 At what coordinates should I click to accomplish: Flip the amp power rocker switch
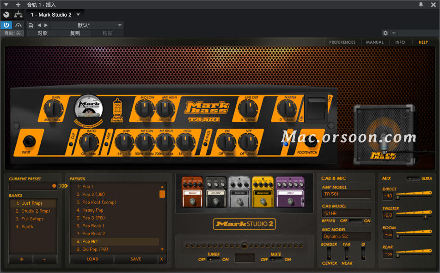316,109
